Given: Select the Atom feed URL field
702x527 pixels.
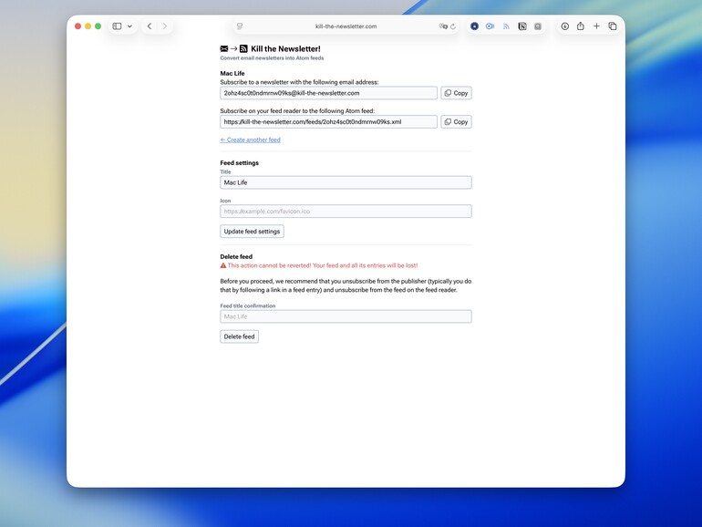Looking at the screenshot, I should pyautogui.click(x=328, y=122).
